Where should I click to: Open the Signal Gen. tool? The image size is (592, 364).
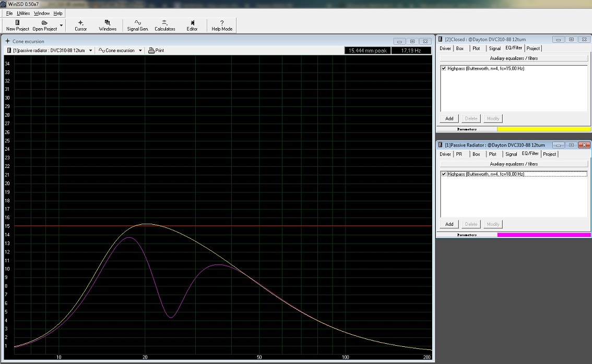(x=137, y=26)
